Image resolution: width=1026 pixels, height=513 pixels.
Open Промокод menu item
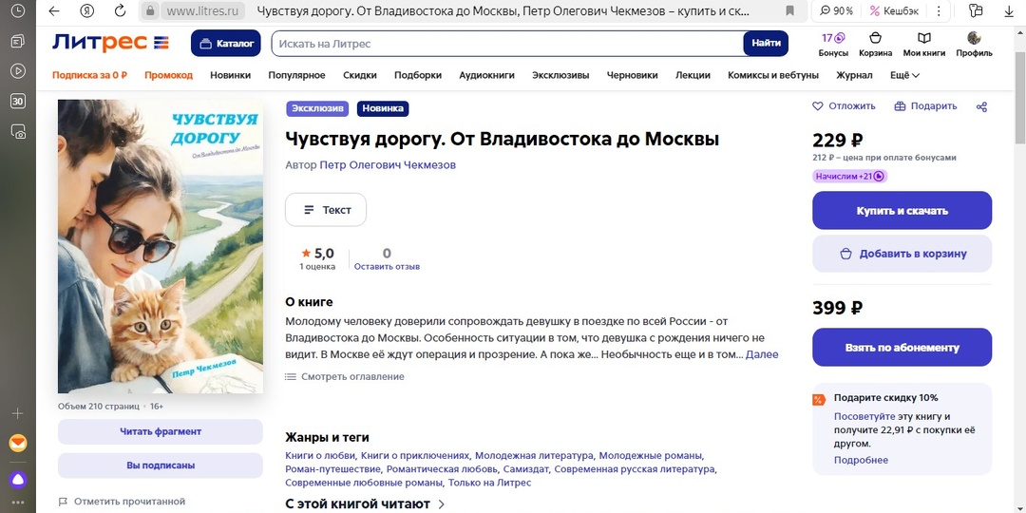169,75
